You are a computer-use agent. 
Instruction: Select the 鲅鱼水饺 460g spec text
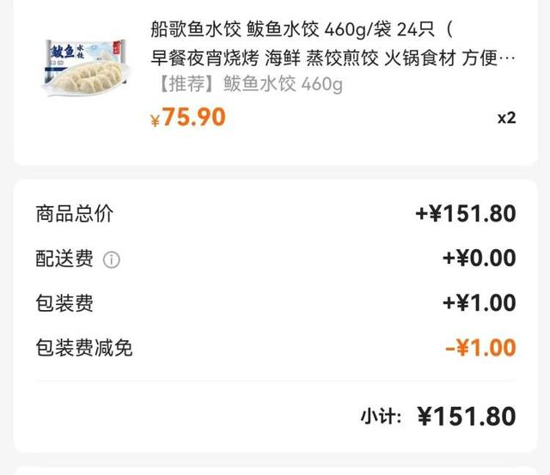point(283,84)
